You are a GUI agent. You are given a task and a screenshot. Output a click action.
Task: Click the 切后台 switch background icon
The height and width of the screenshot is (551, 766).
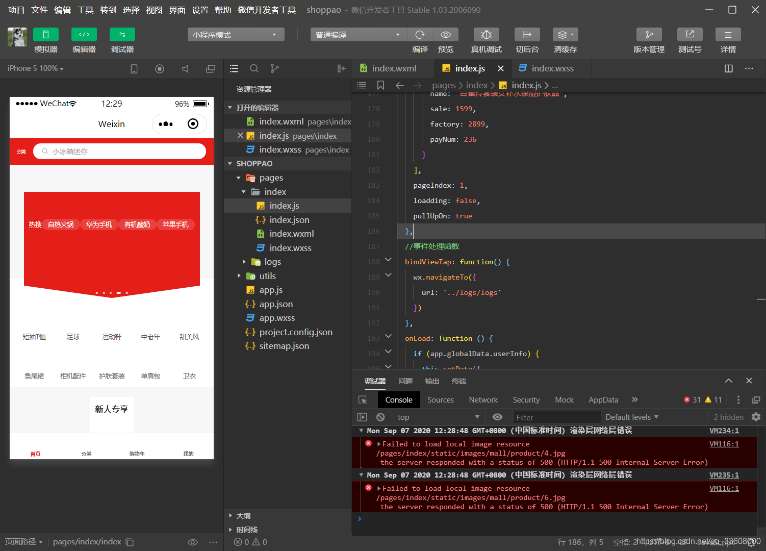pos(527,35)
